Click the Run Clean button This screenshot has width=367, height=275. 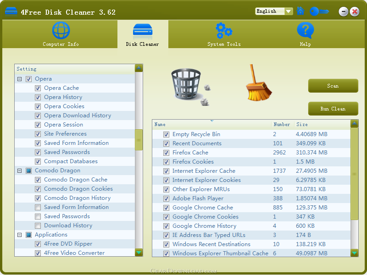click(333, 109)
